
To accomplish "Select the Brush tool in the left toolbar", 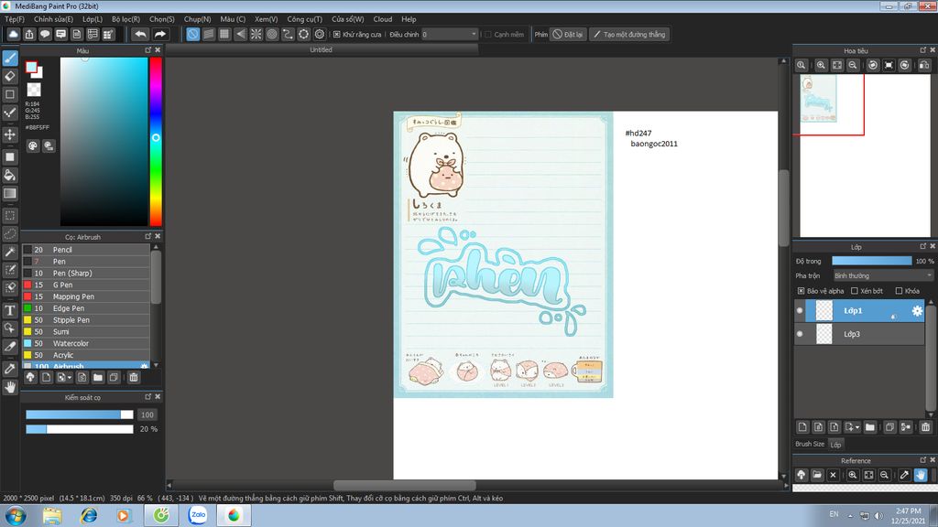I will point(10,58).
